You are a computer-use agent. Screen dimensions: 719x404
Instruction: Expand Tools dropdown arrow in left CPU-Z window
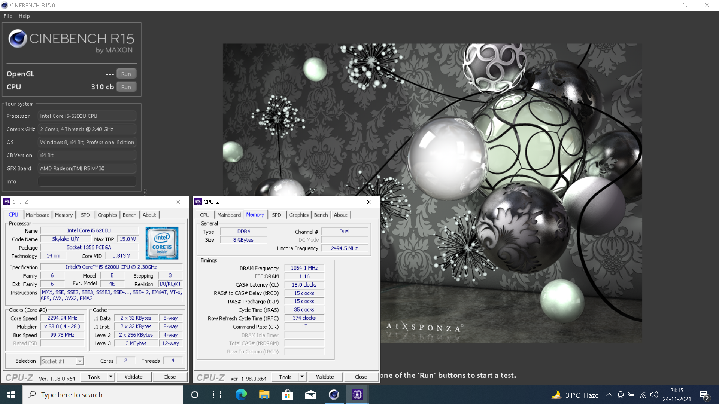click(x=111, y=377)
